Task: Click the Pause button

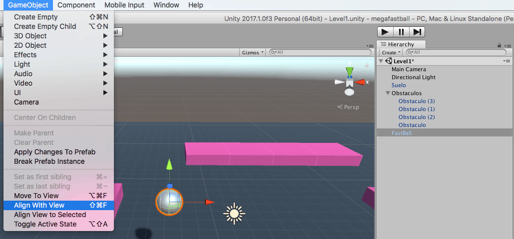Action: pyautogui.click(x=401, y=32)
